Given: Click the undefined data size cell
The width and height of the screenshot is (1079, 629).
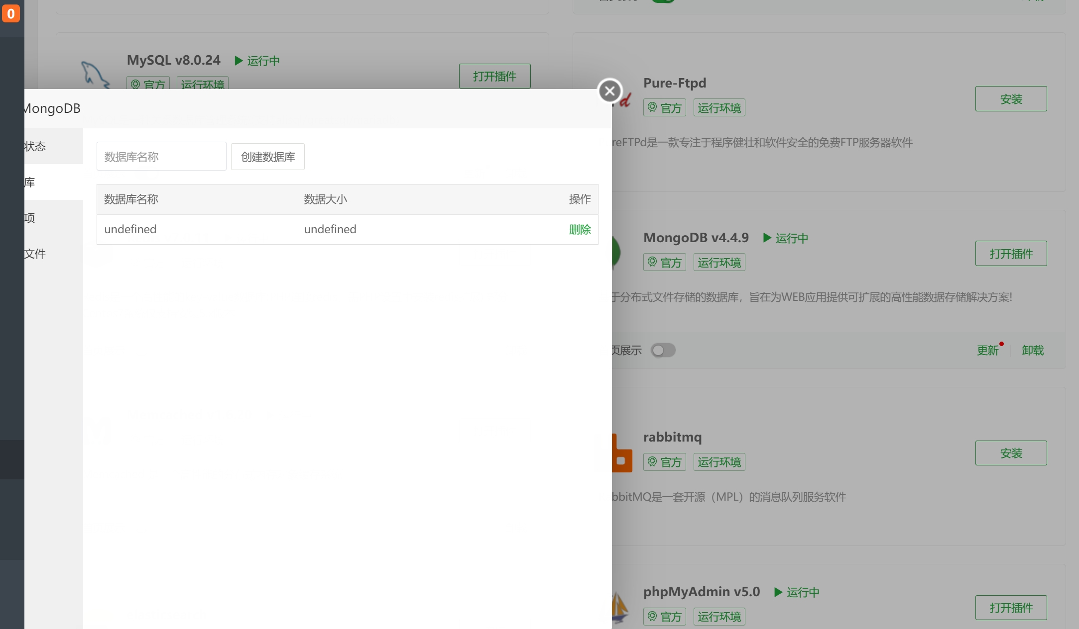Looking at the screenshot, I should pyautogui.click(x=330, y=229).
